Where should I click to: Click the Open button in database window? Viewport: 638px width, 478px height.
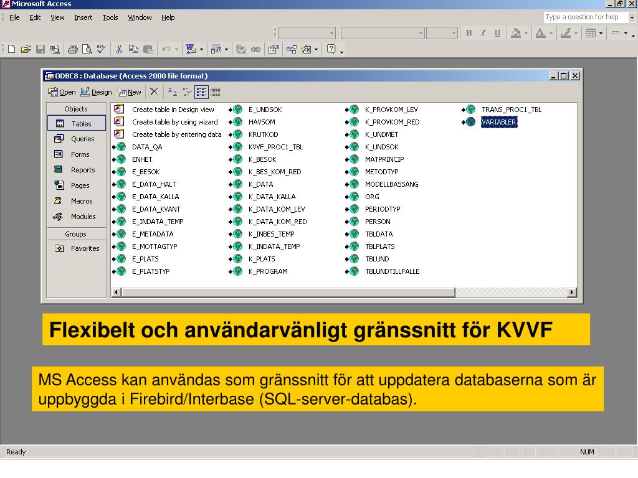[62, 92]
